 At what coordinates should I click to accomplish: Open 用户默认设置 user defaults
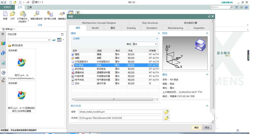(50, 14)
